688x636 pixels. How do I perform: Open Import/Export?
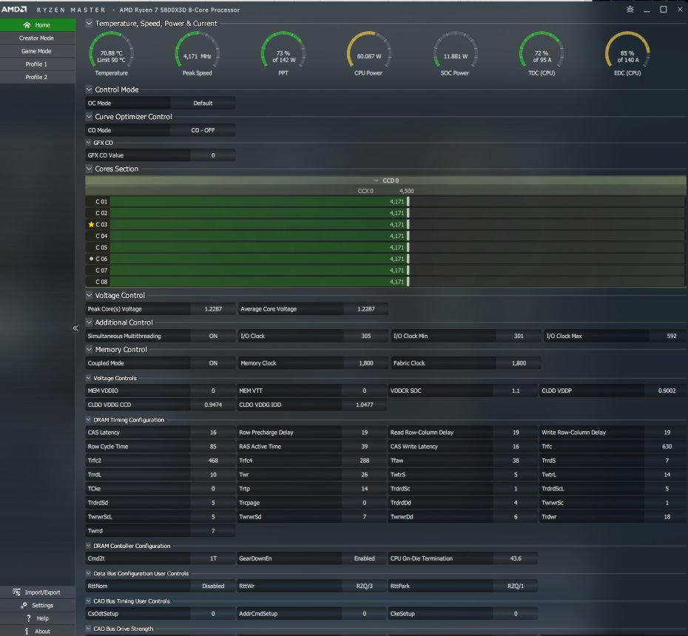pyautogui.click(x=37, y=592)
